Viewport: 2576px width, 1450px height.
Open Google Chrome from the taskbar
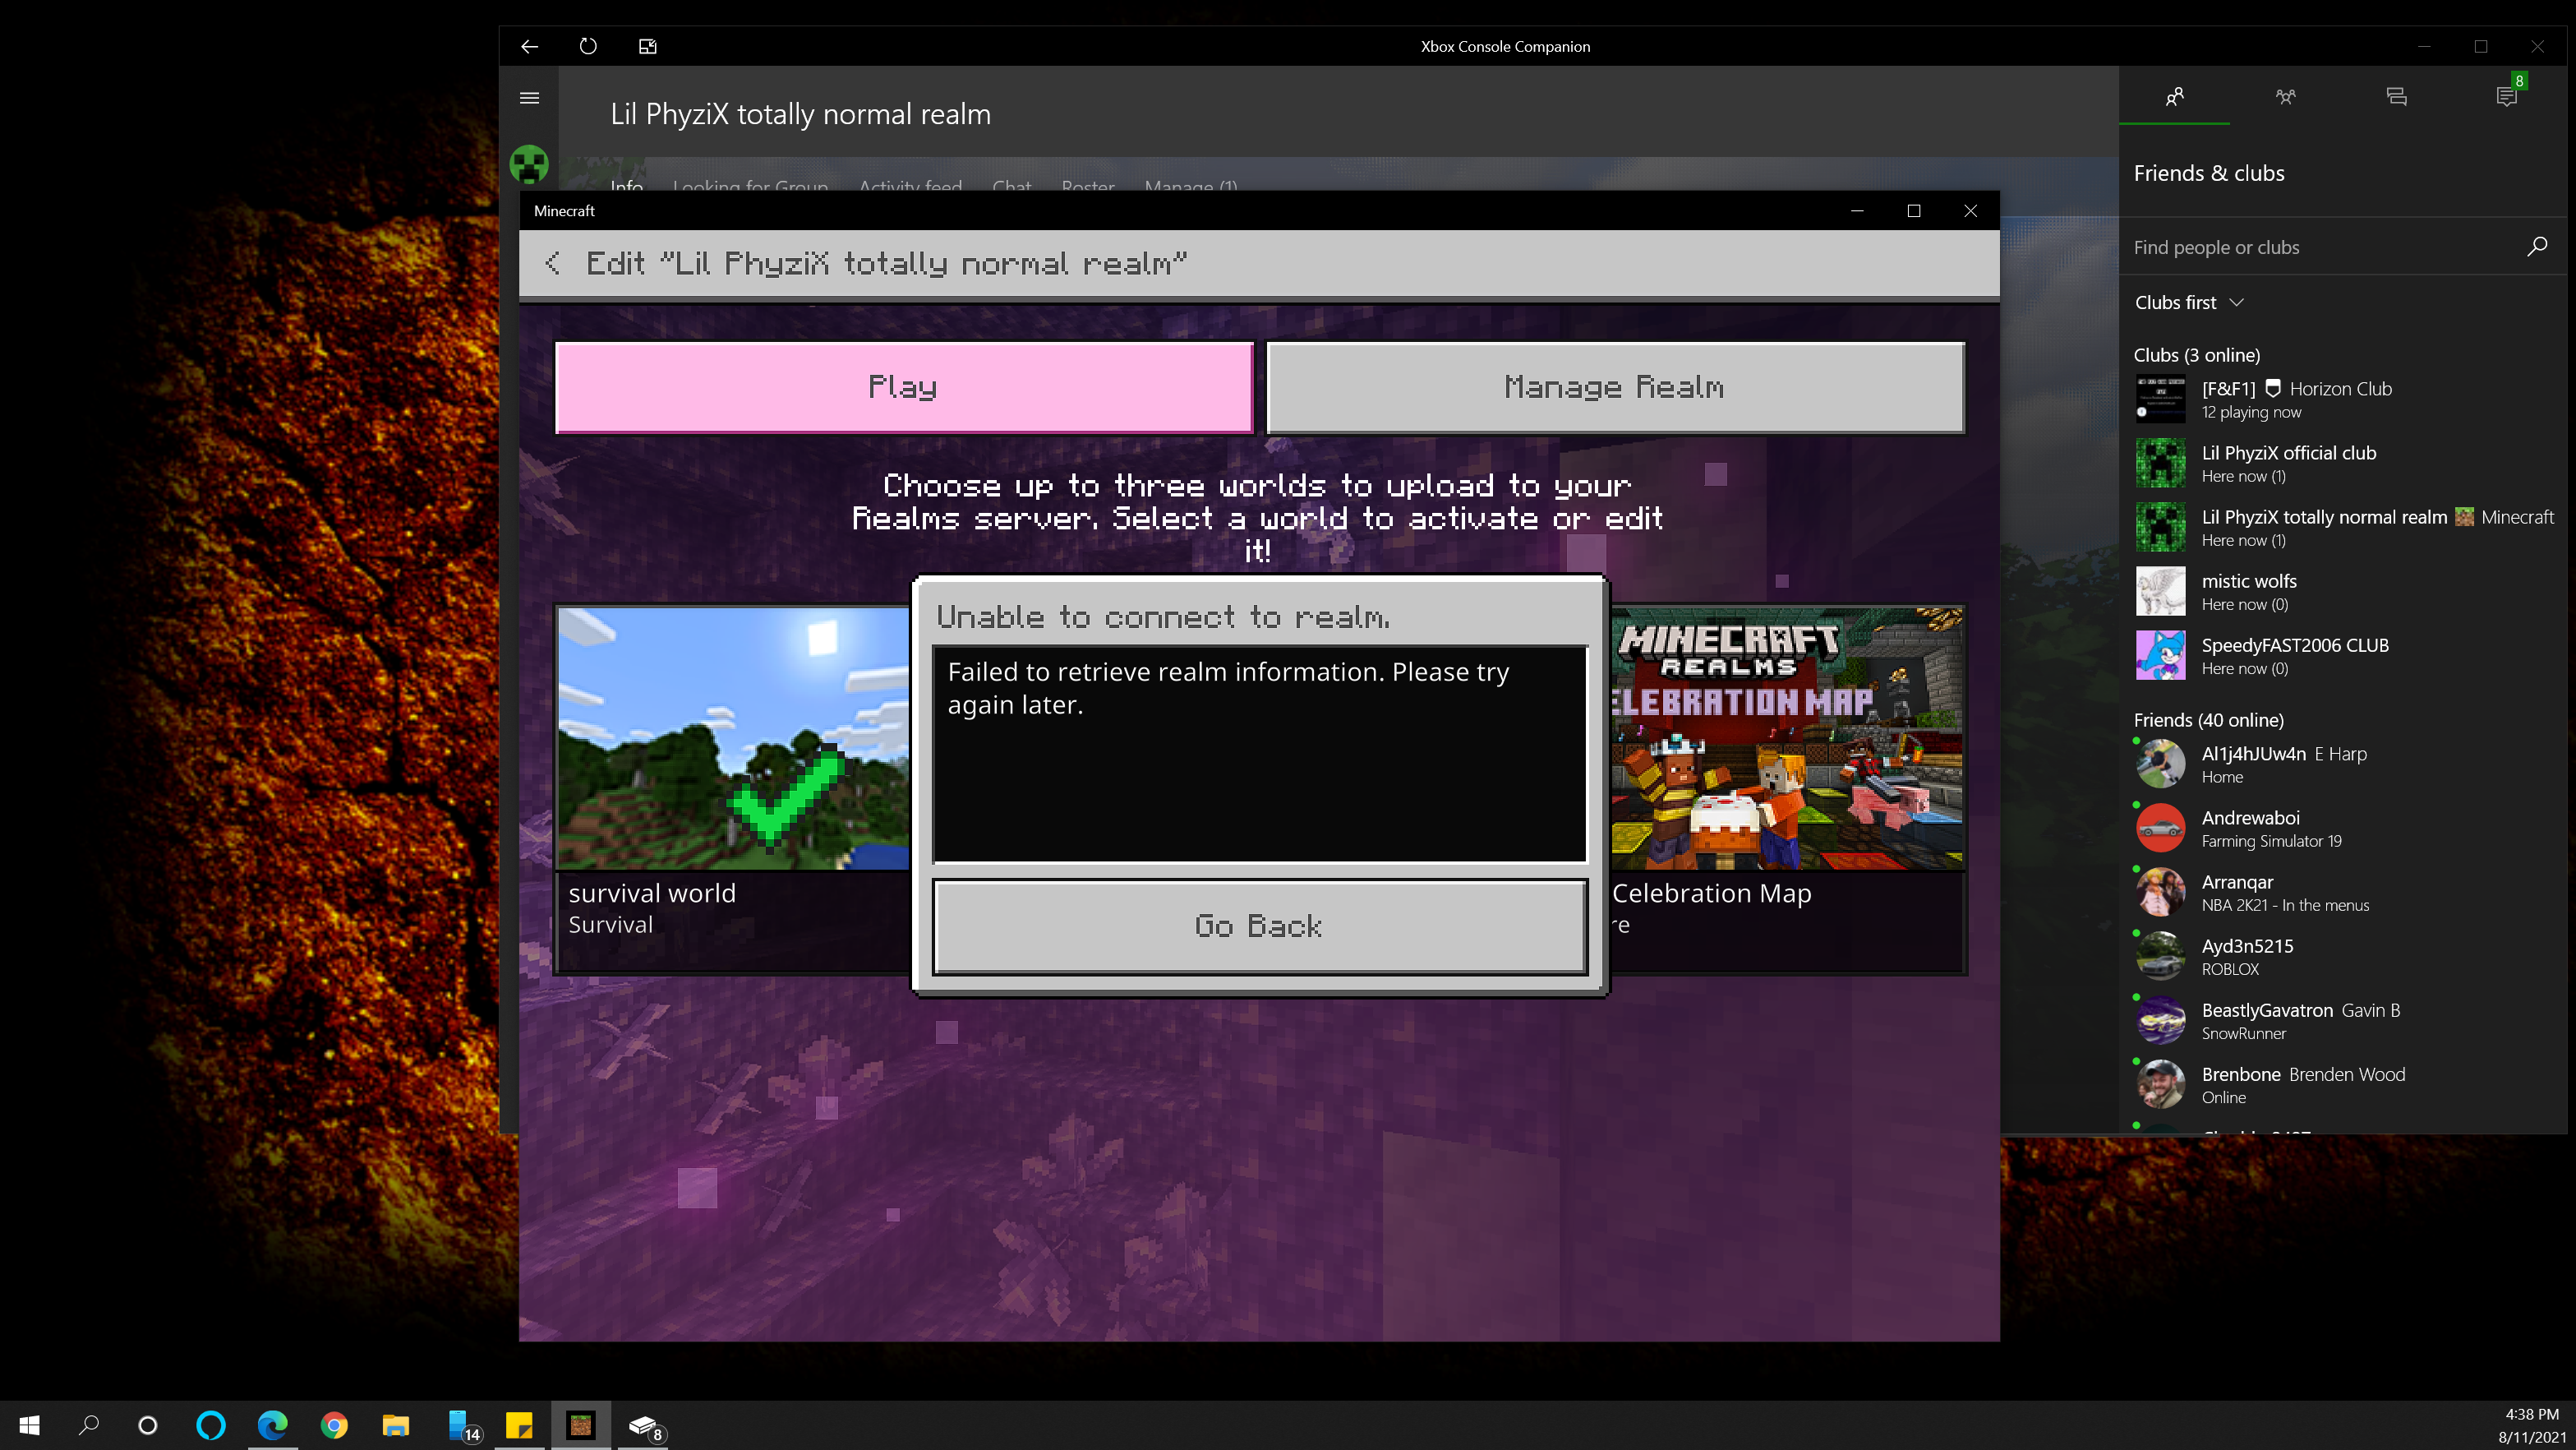[334, 1425]
